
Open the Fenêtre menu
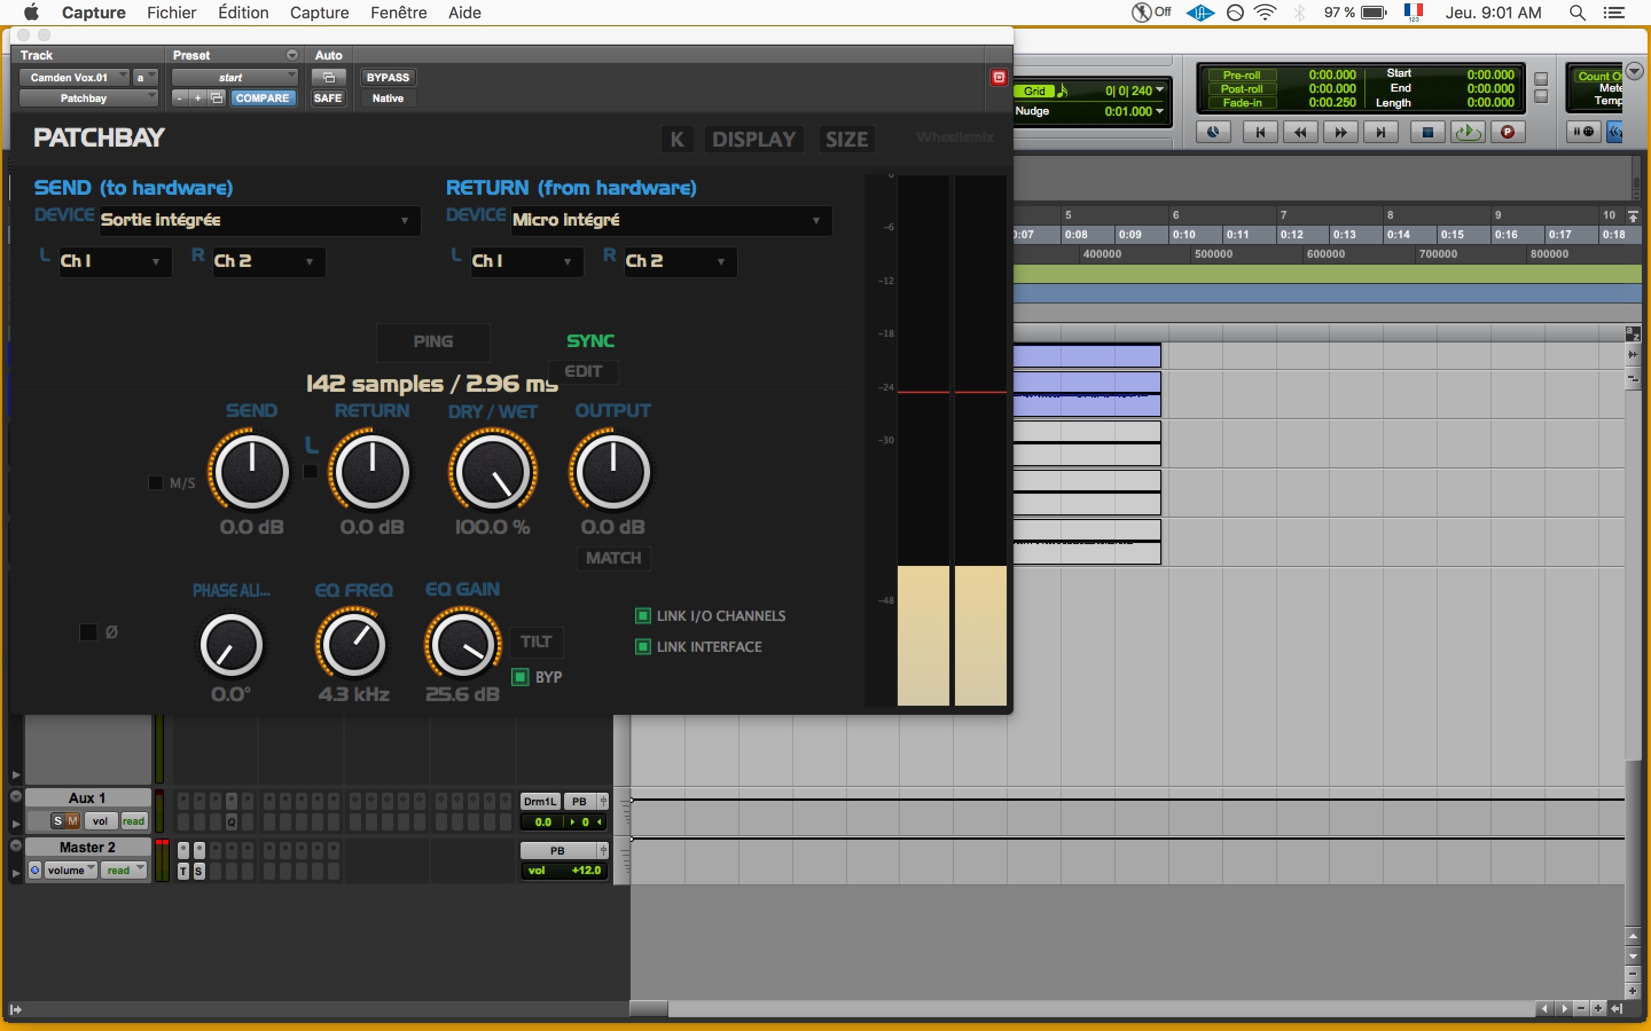[398, 12]
